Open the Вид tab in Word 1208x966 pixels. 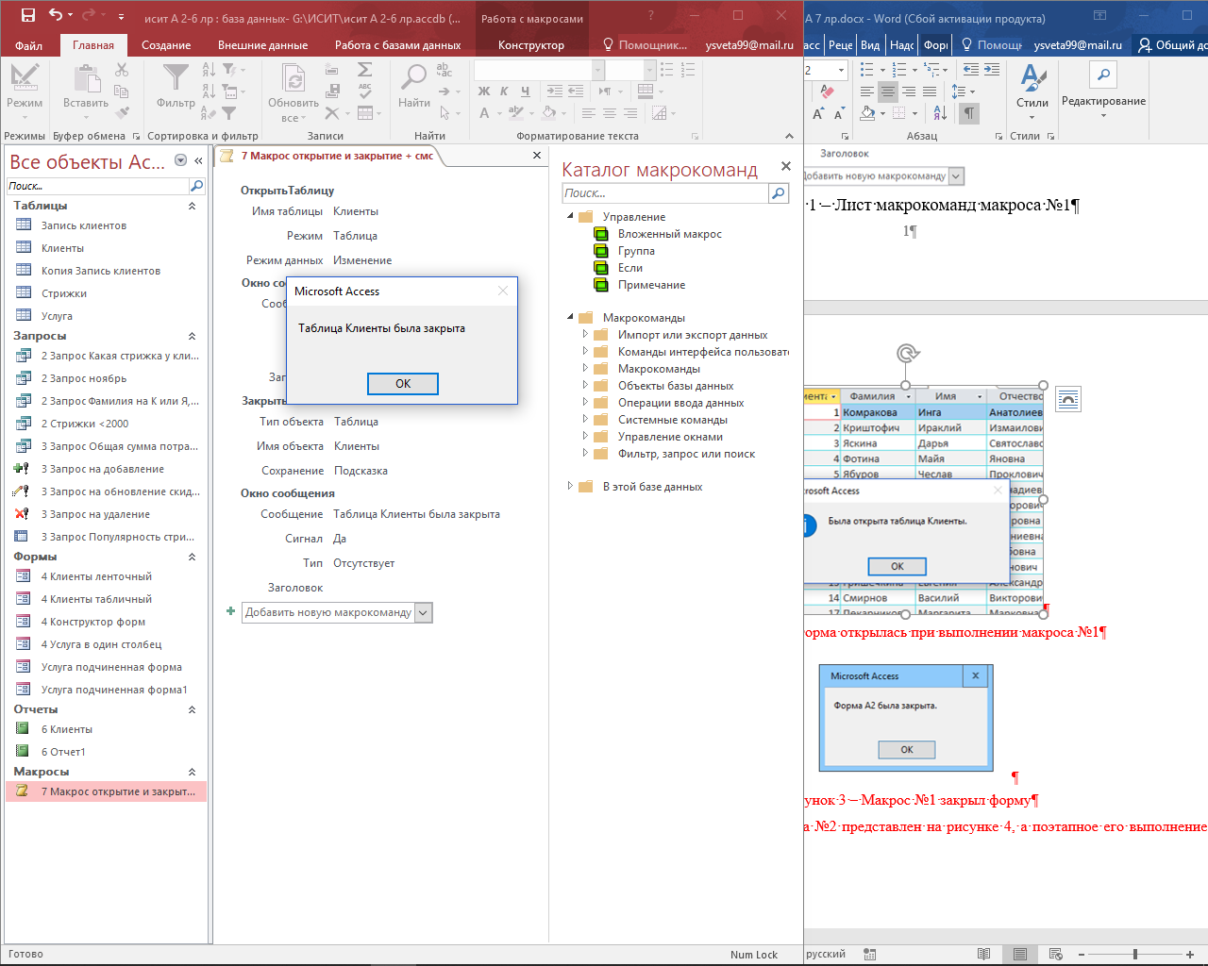click(870, 45)
